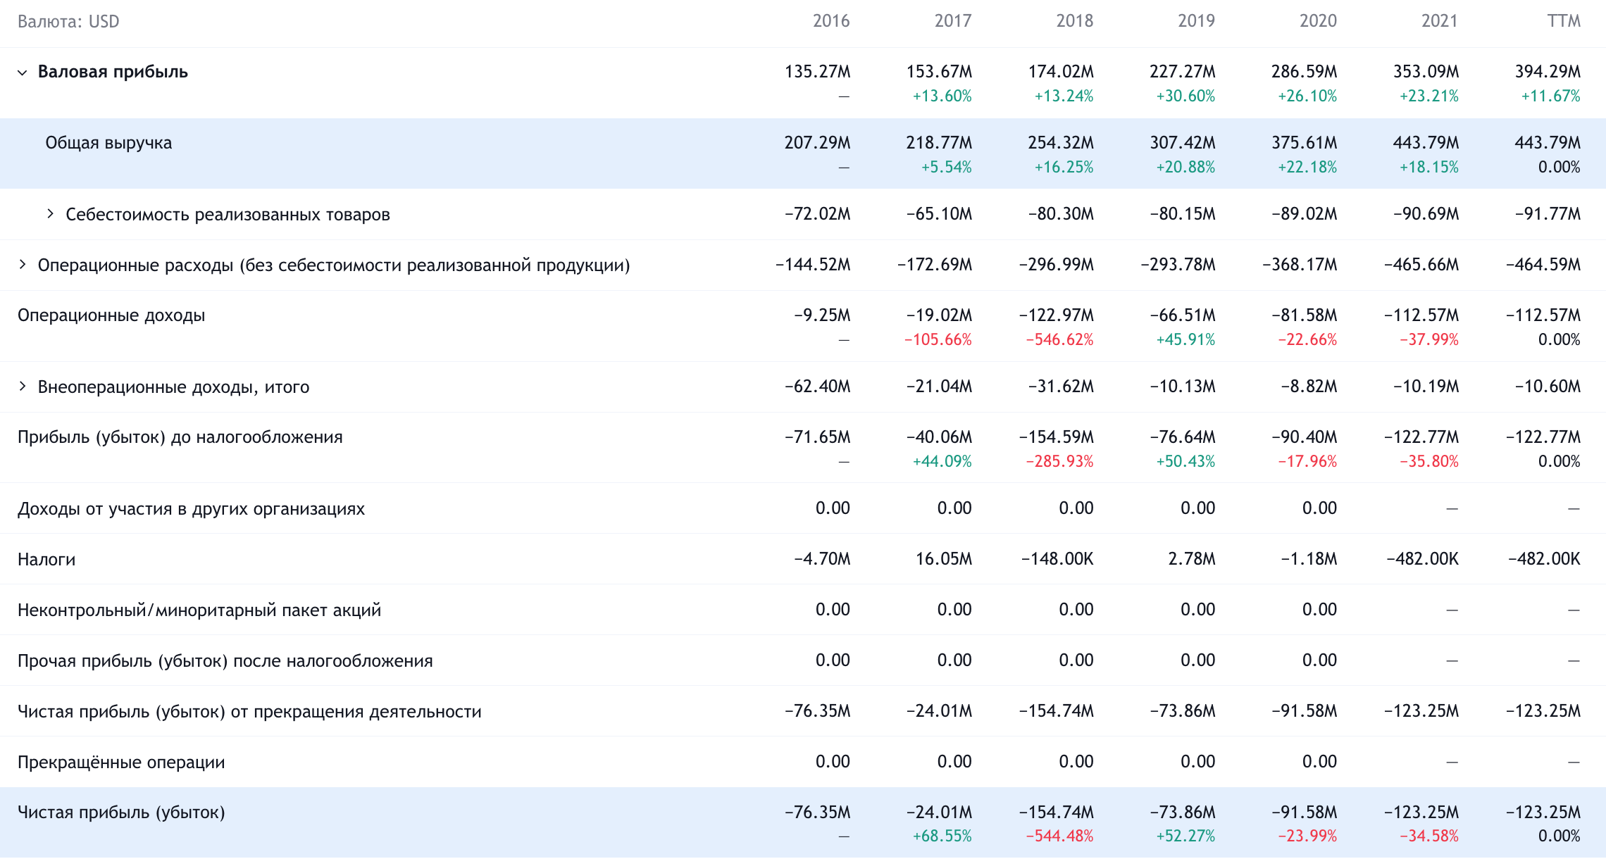Click the +45.91% operating income change
The height and width of the screenshot is (859, 1606).
[x=1185, y=340]
